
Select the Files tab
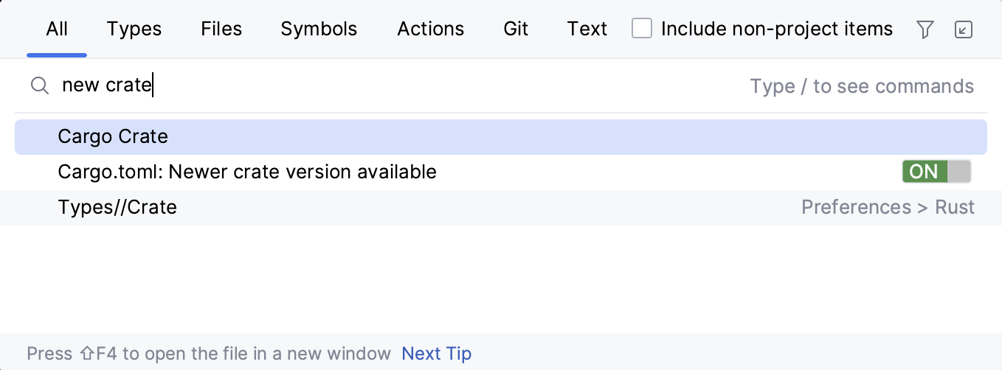pyautogui.click(x=221, y=29)
